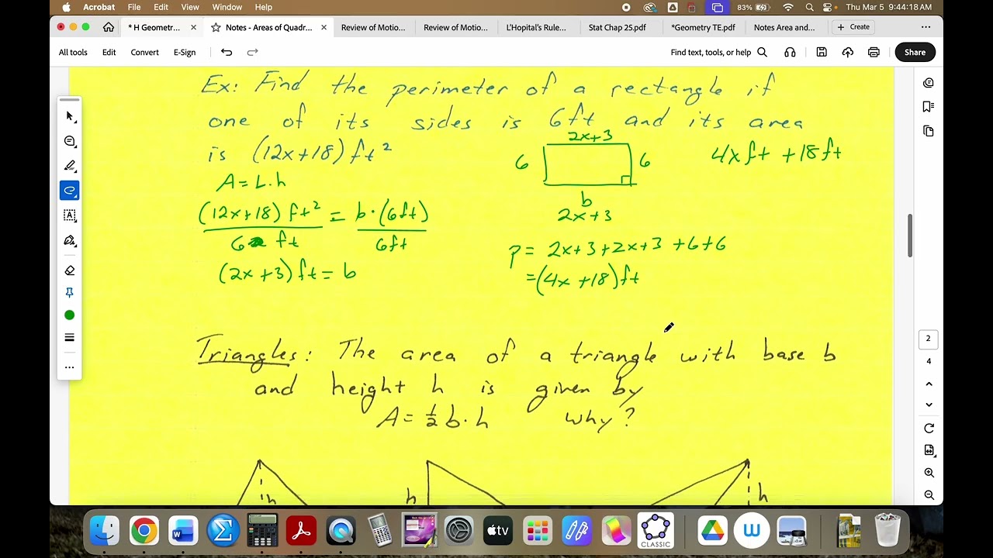Open GeoGebra Classic from the Dock
This screenshot has width=993, height=558.
point(656,531)
